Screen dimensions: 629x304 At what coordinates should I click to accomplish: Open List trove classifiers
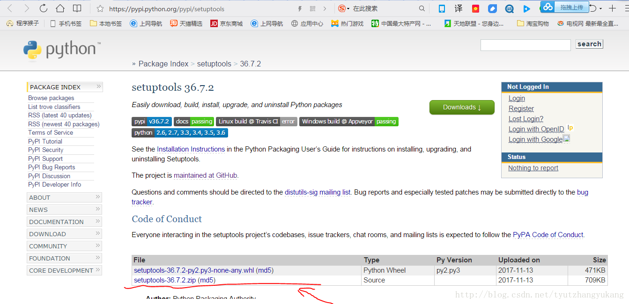[54, 107]
